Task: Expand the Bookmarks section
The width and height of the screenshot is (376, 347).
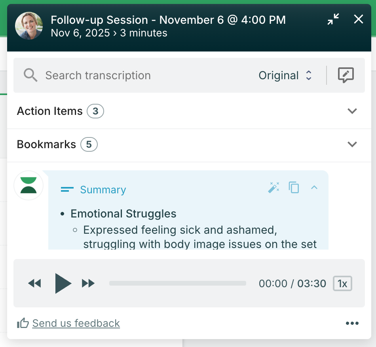Action: 352,145
